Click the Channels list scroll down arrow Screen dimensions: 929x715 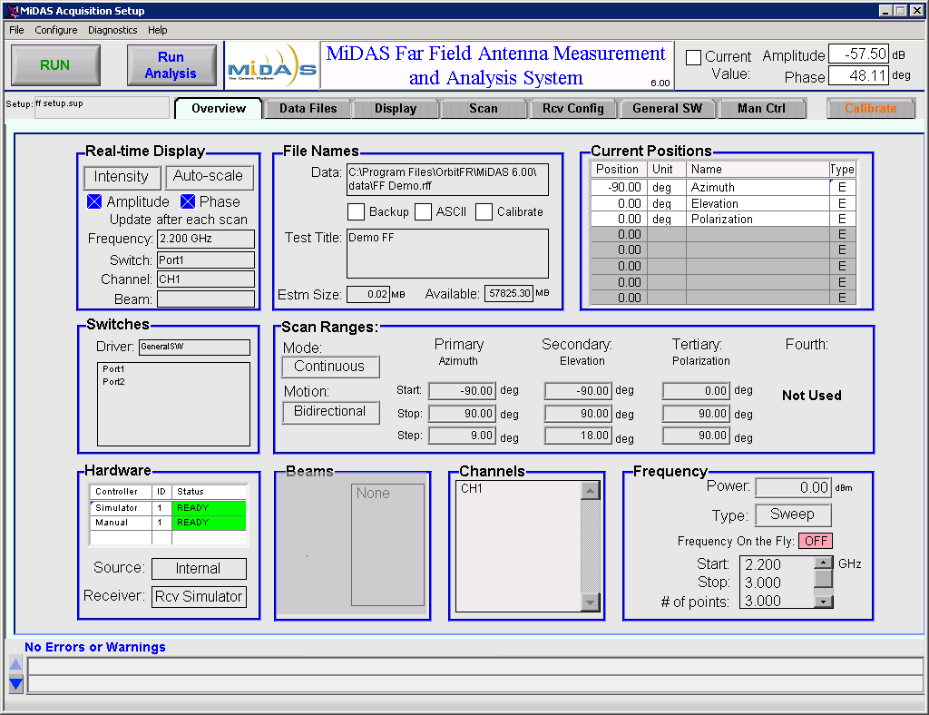click(590, 602)
